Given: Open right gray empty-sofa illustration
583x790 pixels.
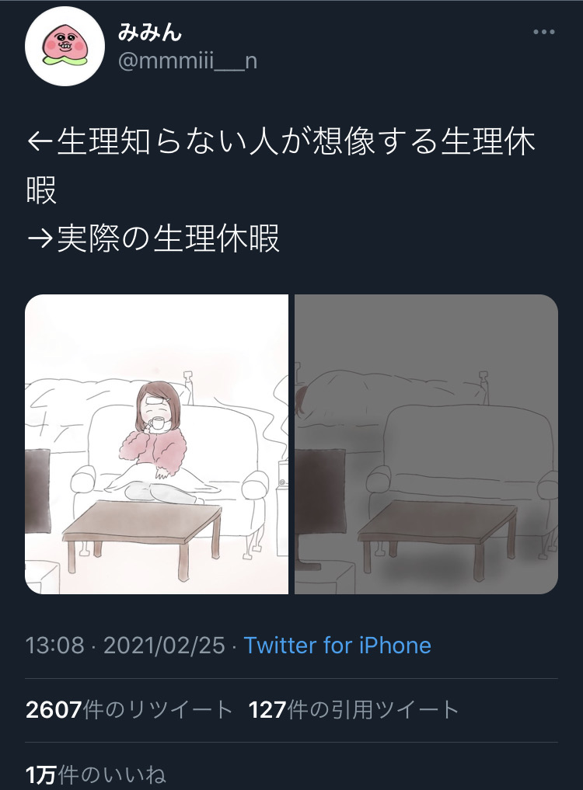Looking at the screenshot, I should 426,444.
